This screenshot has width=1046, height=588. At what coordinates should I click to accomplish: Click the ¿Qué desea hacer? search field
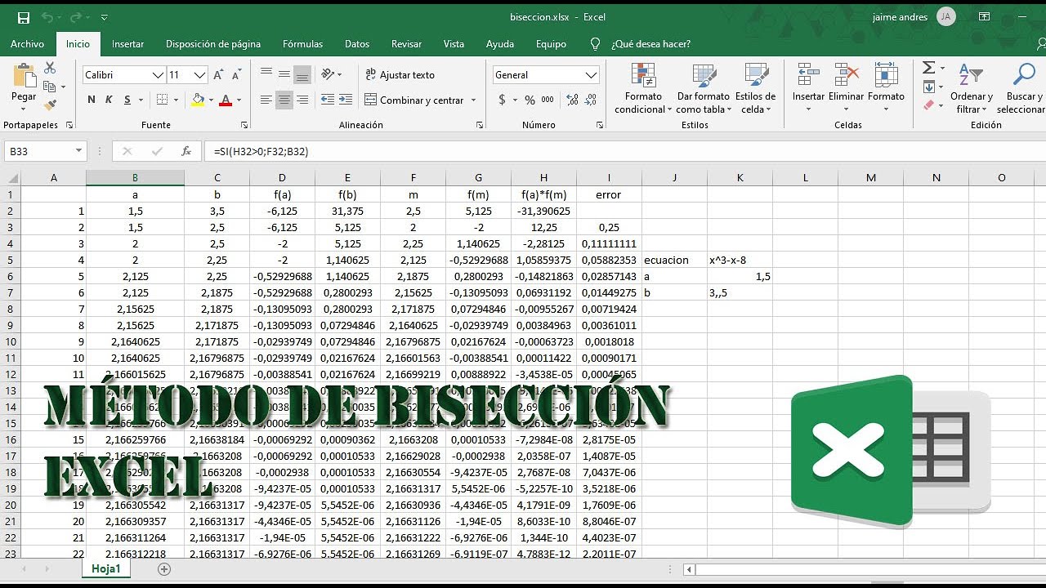[650, 44]
